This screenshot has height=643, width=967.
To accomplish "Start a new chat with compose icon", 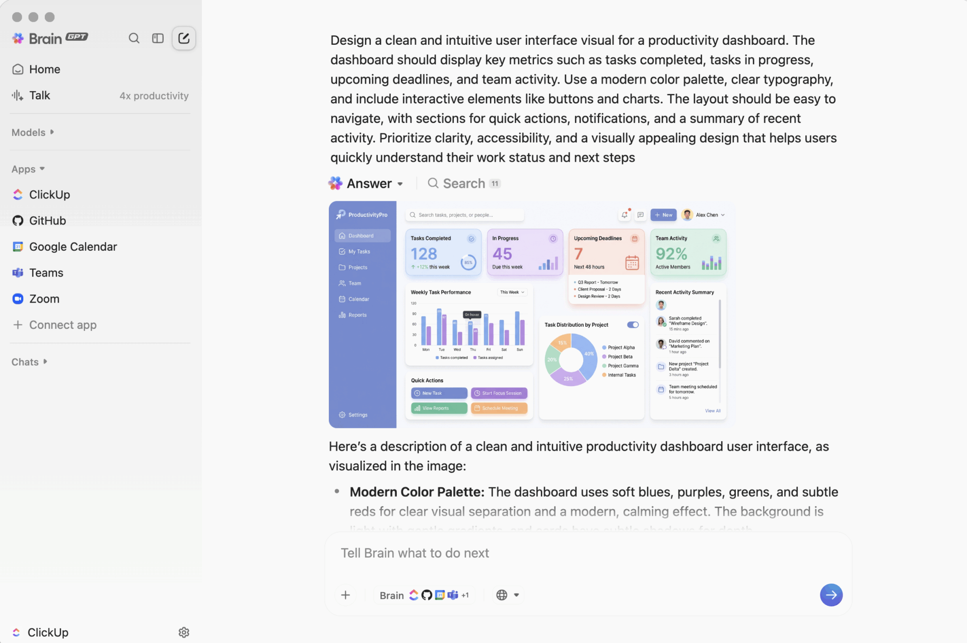I will pyautogui.click(x=184, y=38).
